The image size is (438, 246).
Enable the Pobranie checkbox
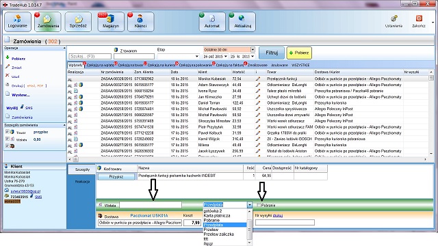click(259, 205)
